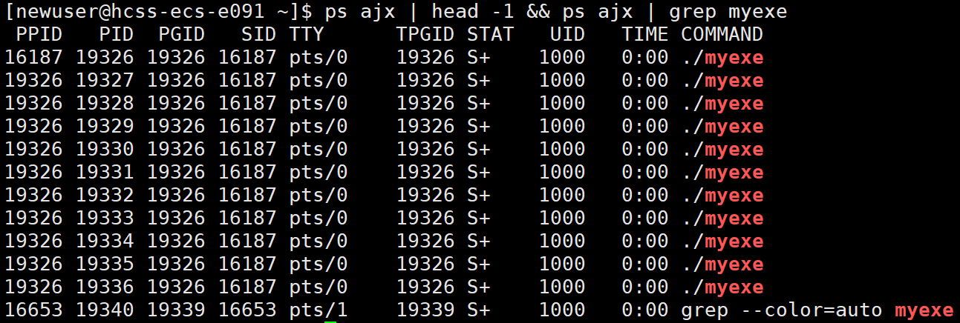Click PID value 19327
Viewport: 960px width, 323px height.
coord(105,80)
